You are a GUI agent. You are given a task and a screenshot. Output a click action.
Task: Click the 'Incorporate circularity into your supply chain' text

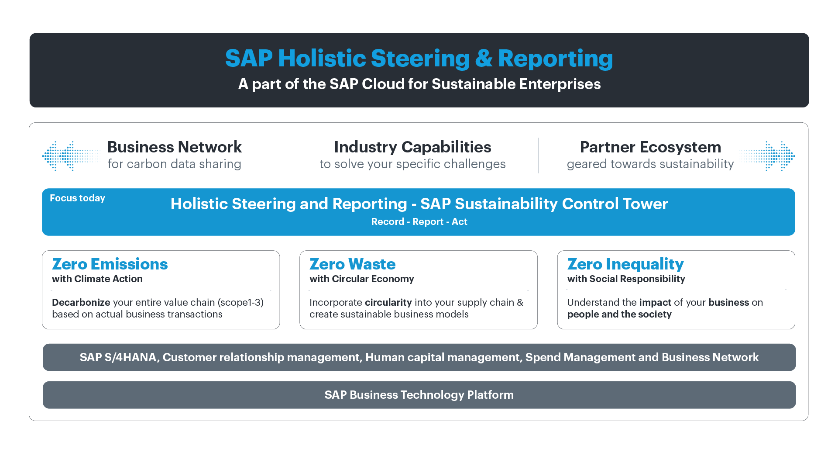(416, 308)
